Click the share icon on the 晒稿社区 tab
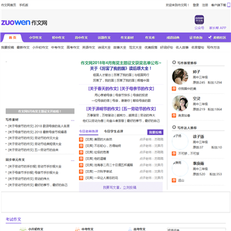This screenshot has width=231, height=231. 210,38
